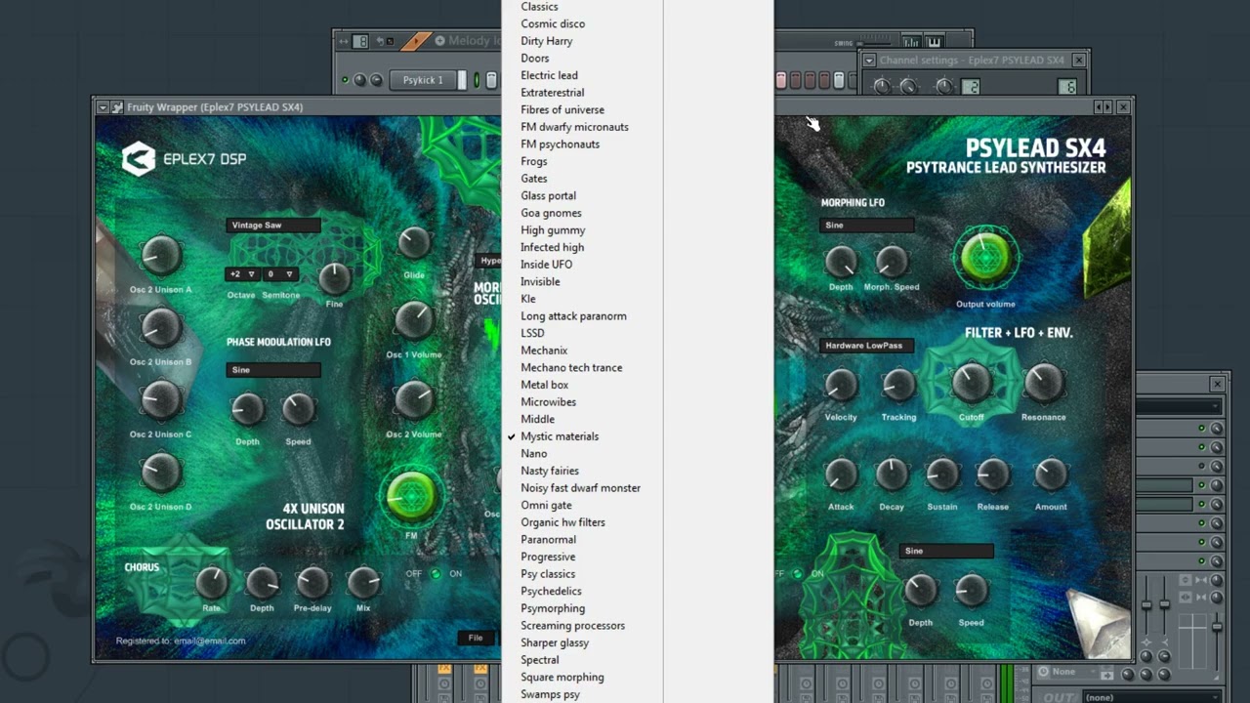Open the Morphing LFO Sine dropdown
Screen dimensions: 1250x703
pos(867,225)
